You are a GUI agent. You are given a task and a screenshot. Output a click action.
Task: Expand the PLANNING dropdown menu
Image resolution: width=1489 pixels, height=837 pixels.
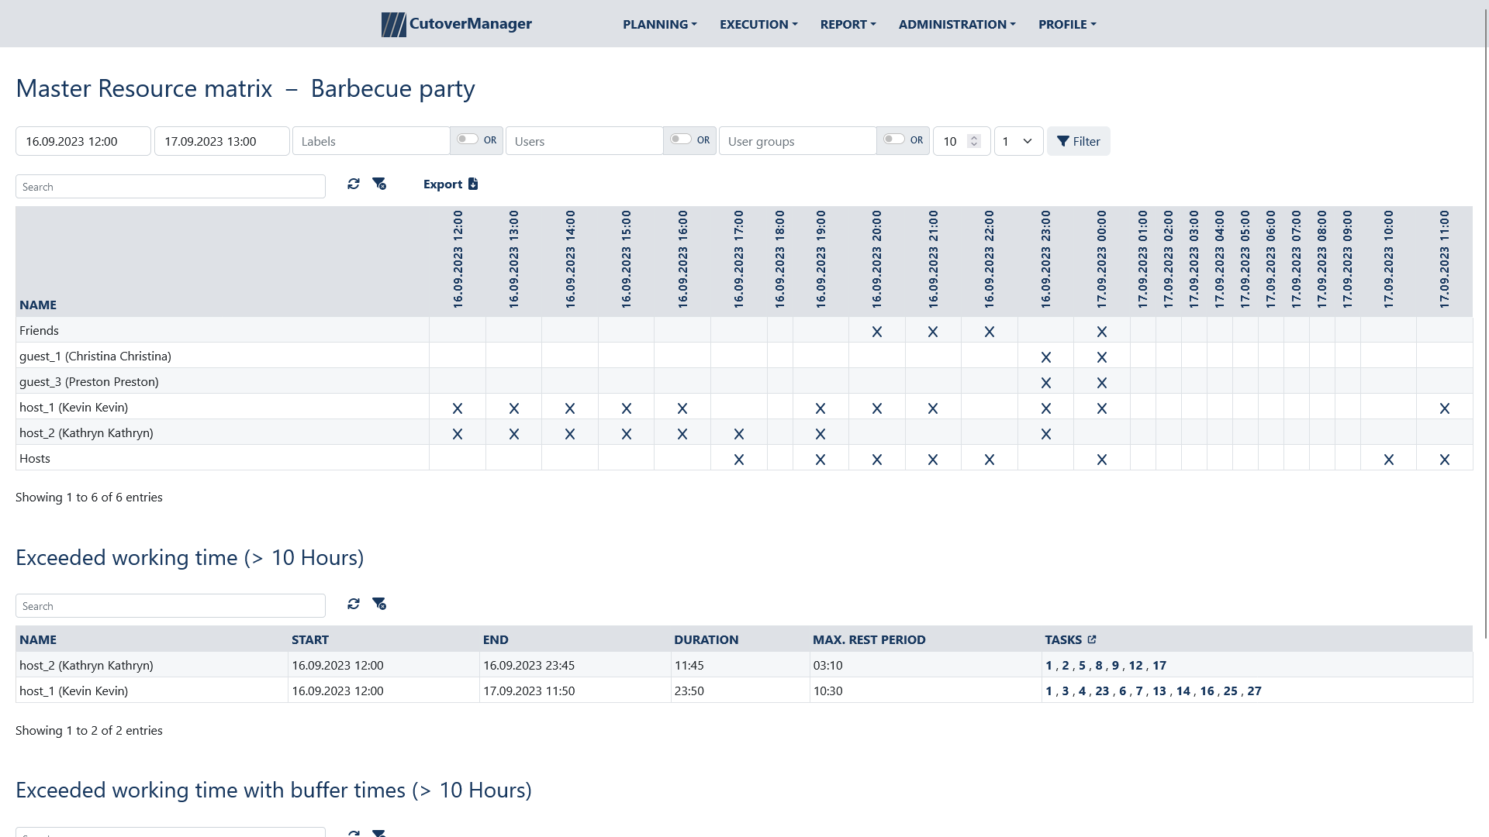point(658,23)
